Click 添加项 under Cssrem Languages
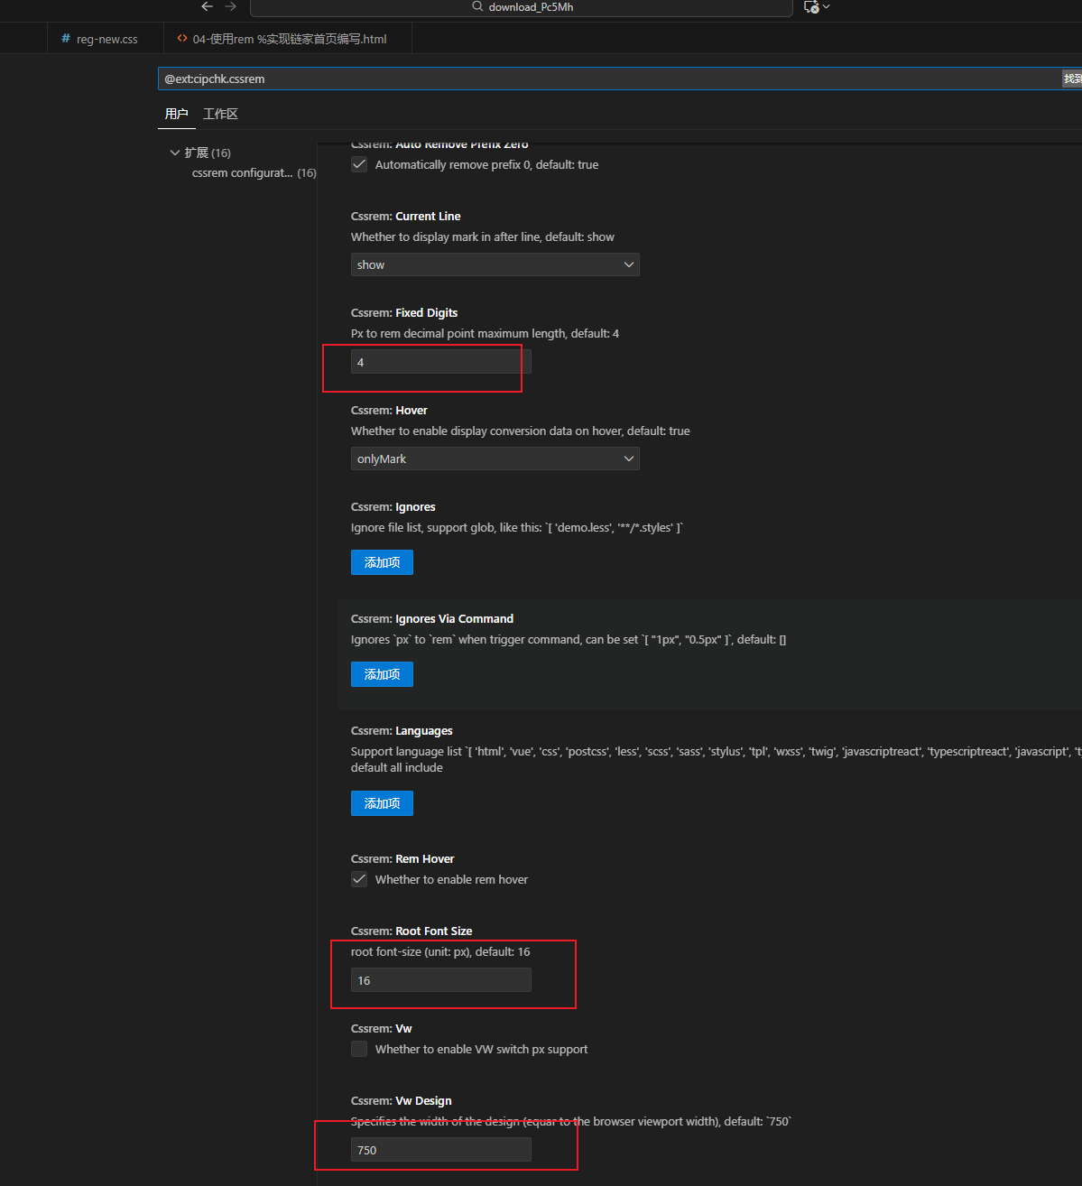The width and height of the screenshot is (1082, 1186). point(381,802)
